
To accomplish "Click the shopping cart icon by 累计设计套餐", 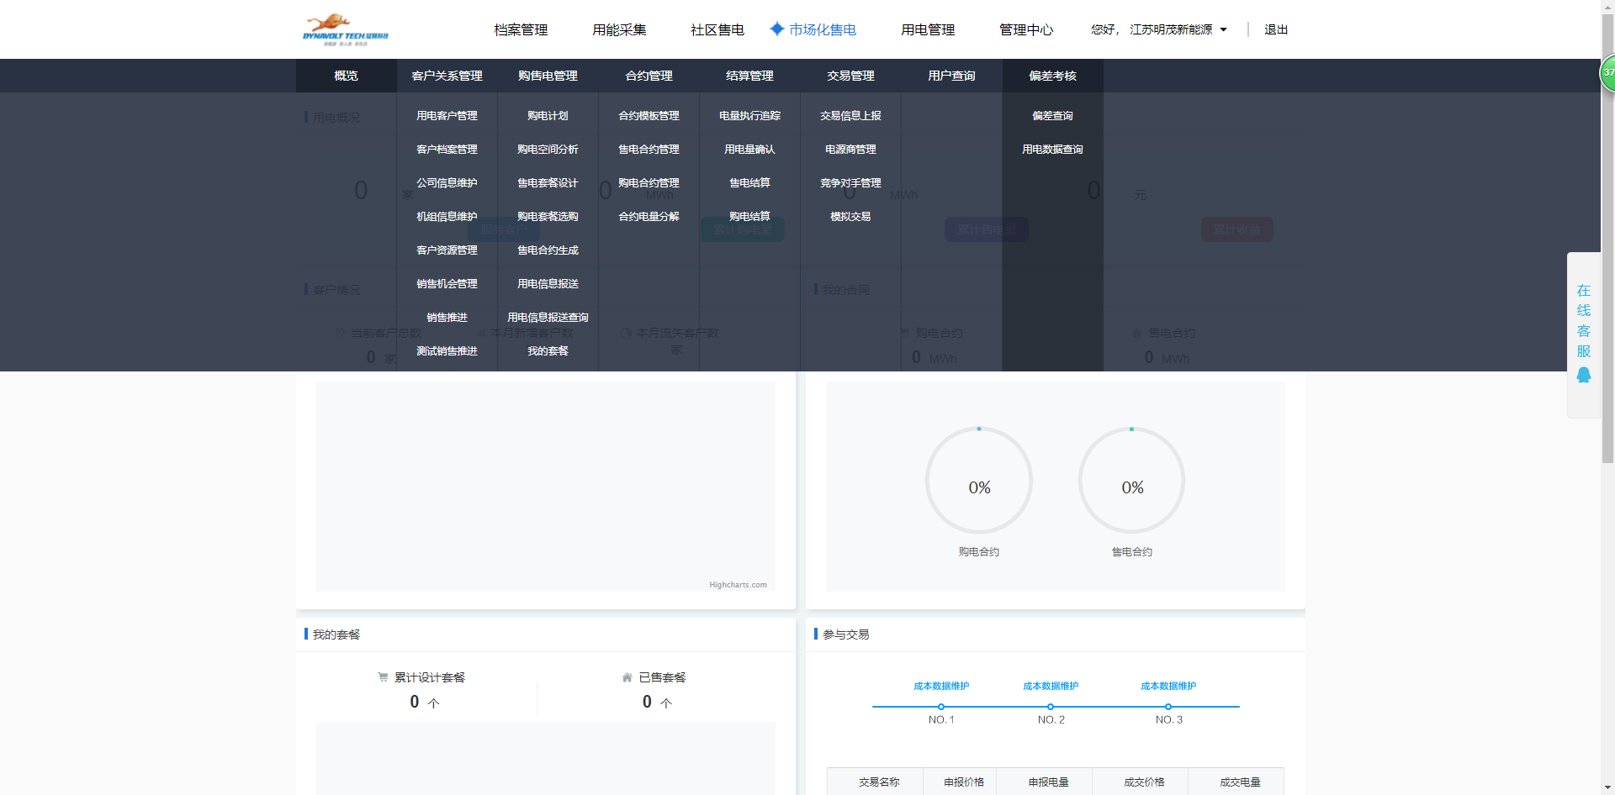I will pyautogui.click(x=383, y=677).
